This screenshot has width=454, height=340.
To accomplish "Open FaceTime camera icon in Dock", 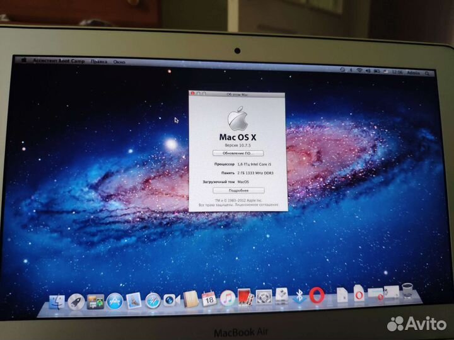I will tap(172, 300).
